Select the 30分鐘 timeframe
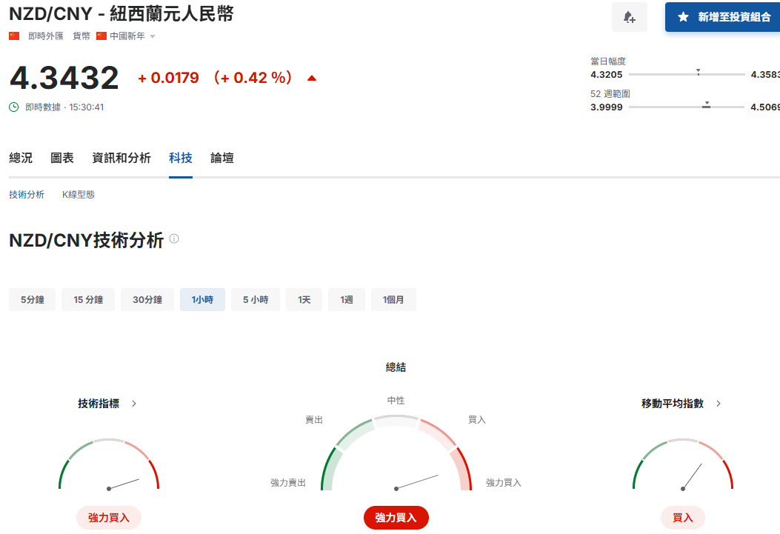Viewport: 780px width, 534px height. [147, 300]
